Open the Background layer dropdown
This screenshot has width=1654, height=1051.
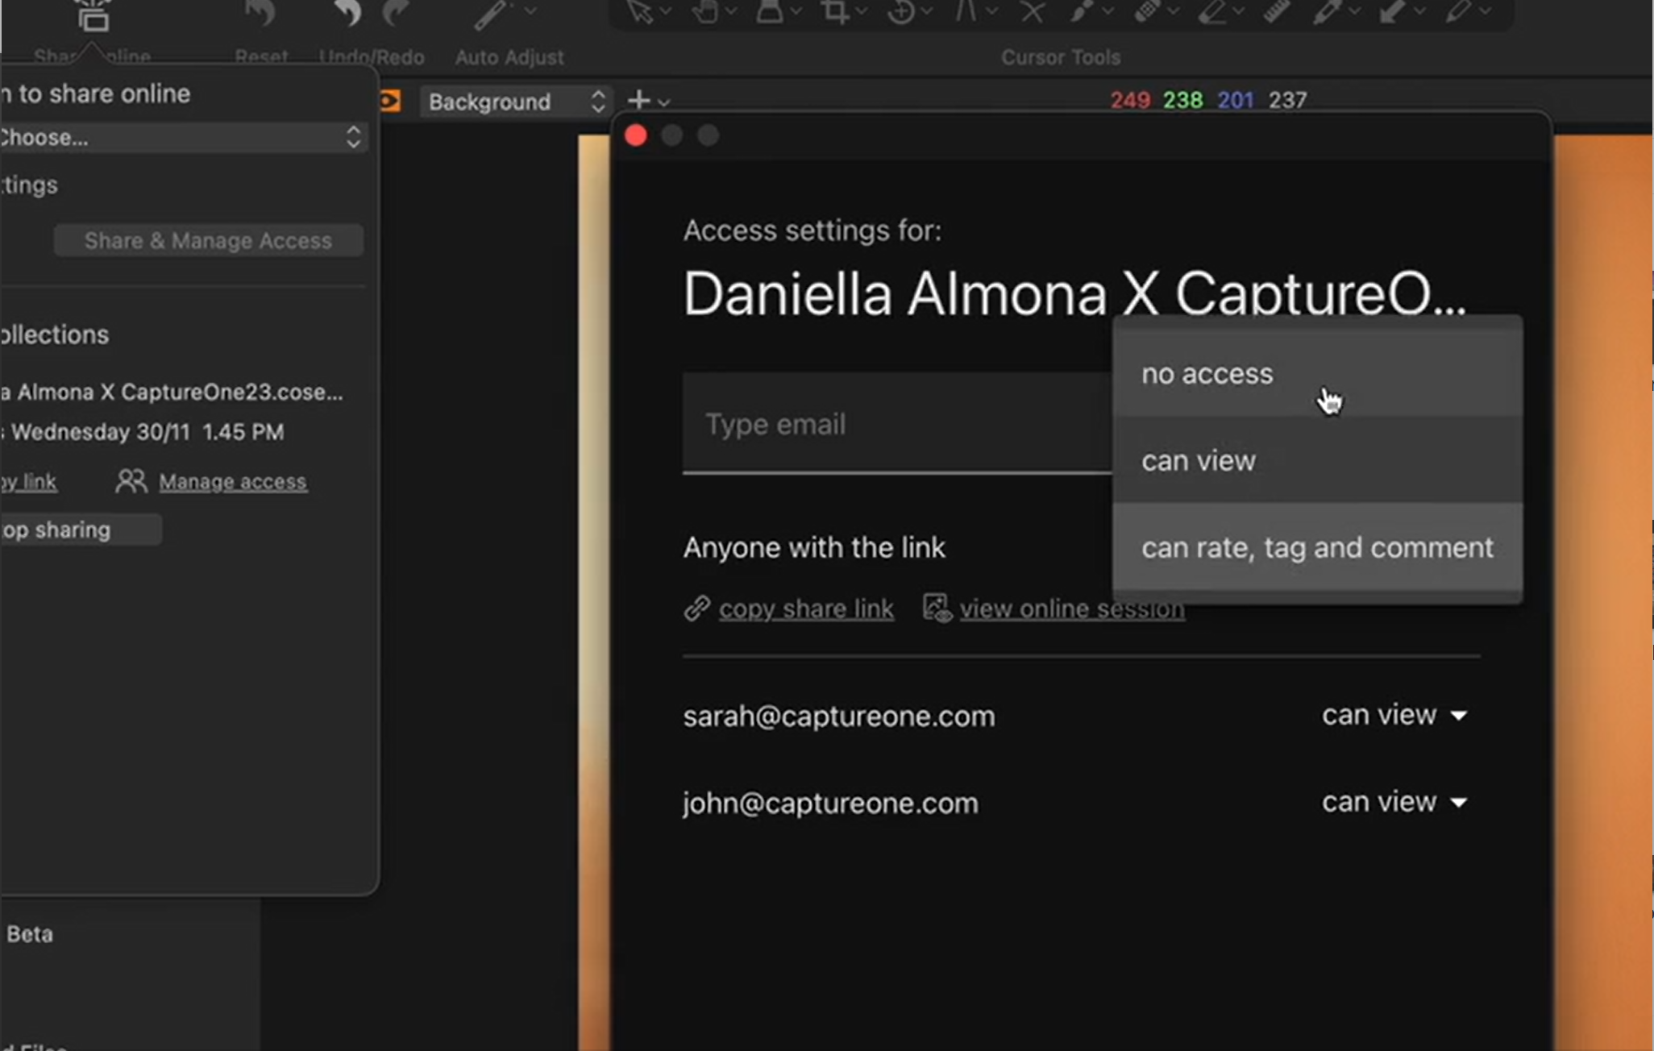516,102
